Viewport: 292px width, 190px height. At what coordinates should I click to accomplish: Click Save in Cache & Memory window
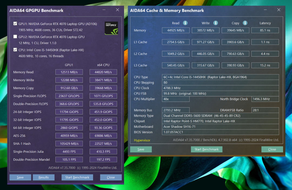pyautogui.click(x=141, y=149)
